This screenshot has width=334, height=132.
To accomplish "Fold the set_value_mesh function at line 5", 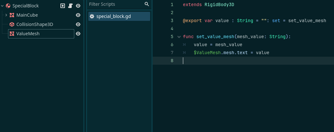I will (x=179, y=37).
